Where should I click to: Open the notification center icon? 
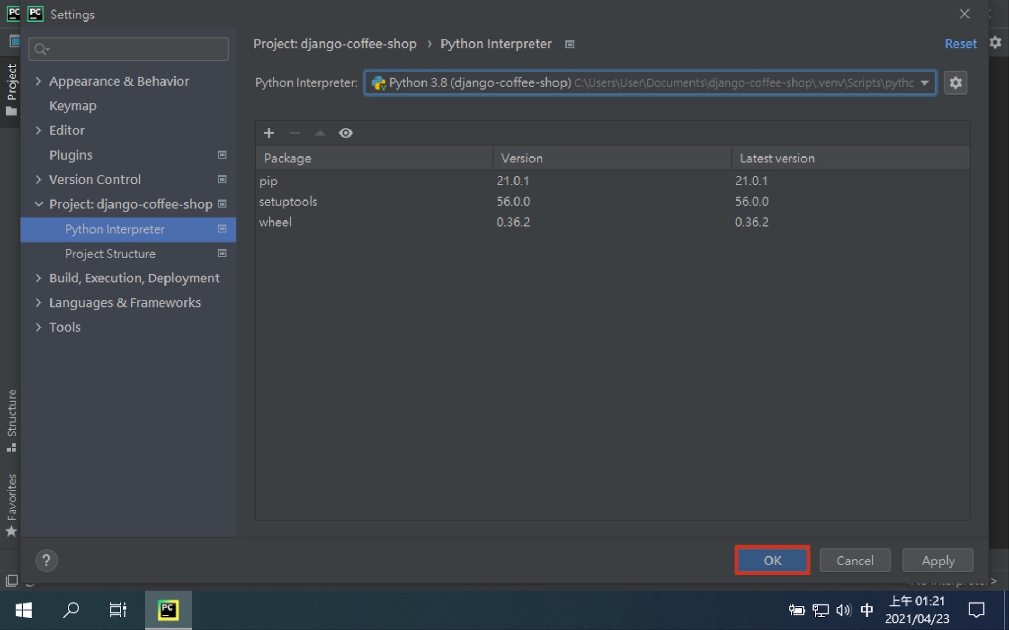[x=976, y=610]
